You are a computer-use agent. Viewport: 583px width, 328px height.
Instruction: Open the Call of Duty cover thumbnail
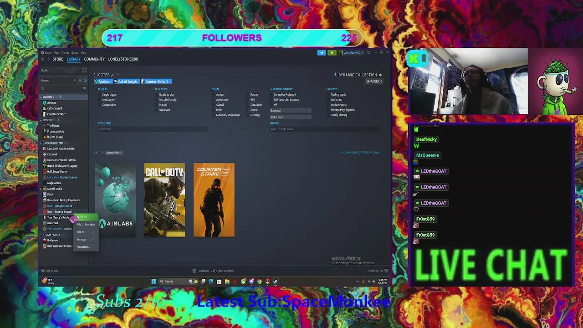coord(164,200)
